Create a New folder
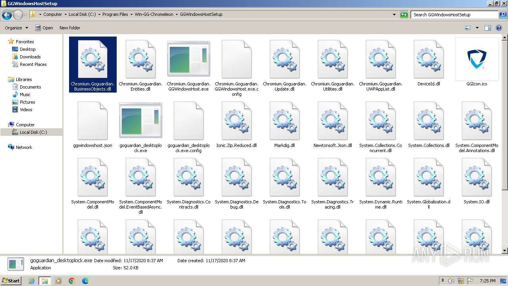 click(x=70, y=28)
